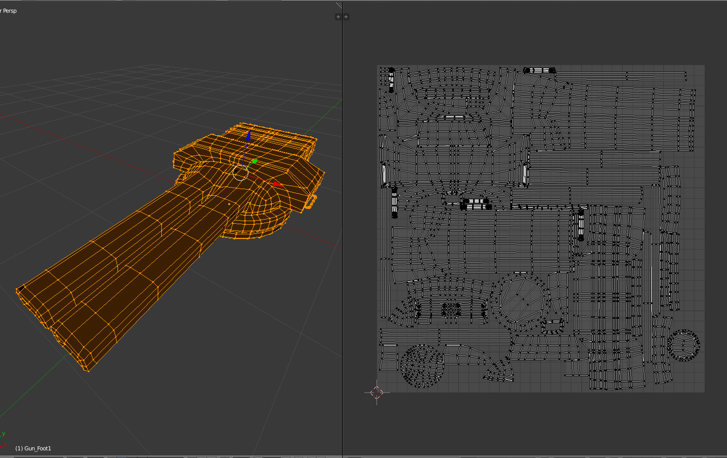Expand UV editor tool shelf plus icon

click(346, 17)
